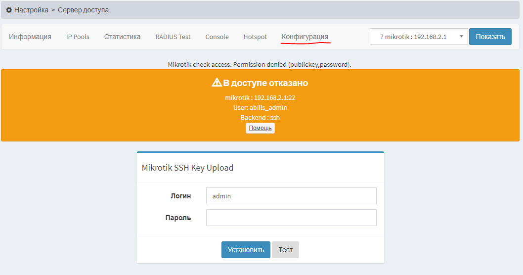Open the Console tab

pos(217,37)
